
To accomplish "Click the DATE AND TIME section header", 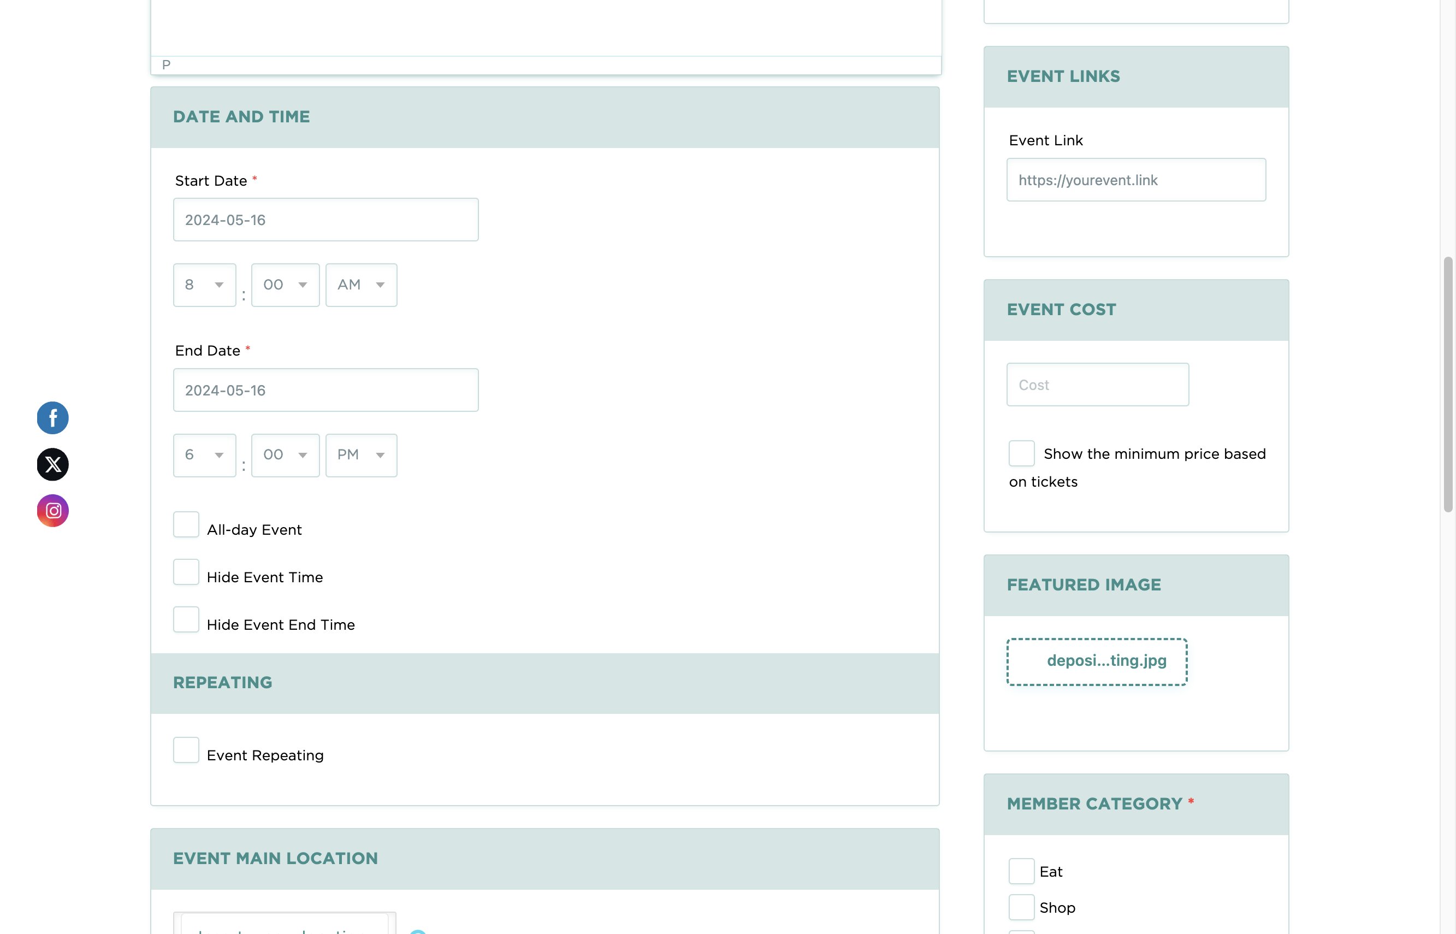I will pos(545,117).
